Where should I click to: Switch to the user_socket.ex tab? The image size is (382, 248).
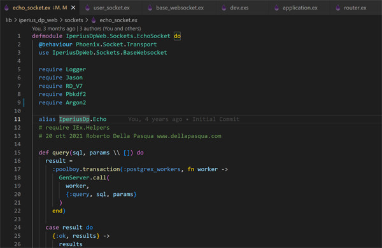tap(111, 8)
